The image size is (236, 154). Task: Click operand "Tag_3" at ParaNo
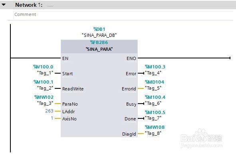tap(45, 103)
